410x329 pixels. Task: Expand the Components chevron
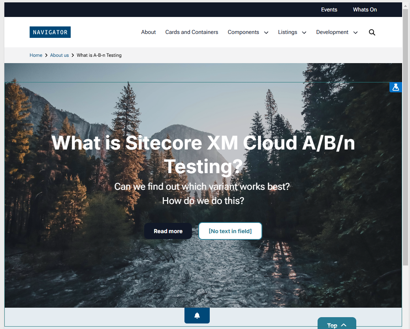pos(266,33)
